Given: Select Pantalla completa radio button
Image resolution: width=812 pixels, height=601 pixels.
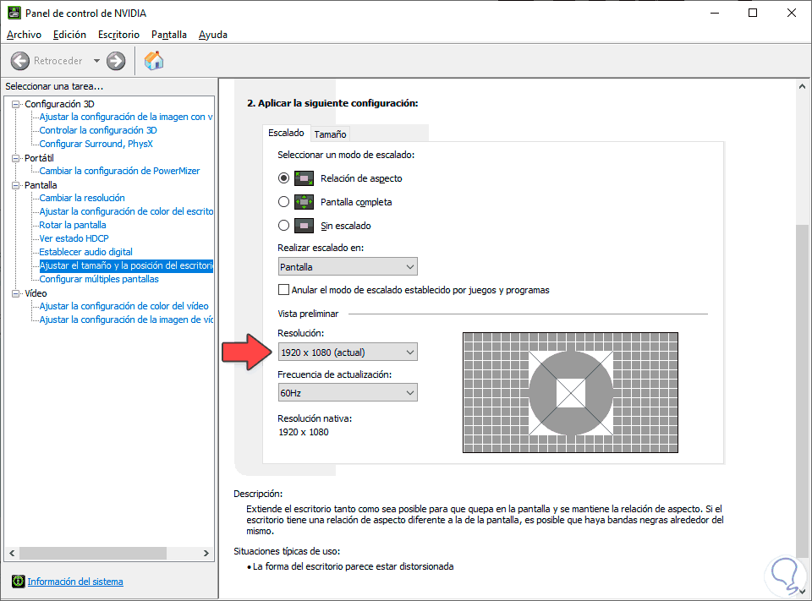Looking at the screenshot, I should 284,202.
